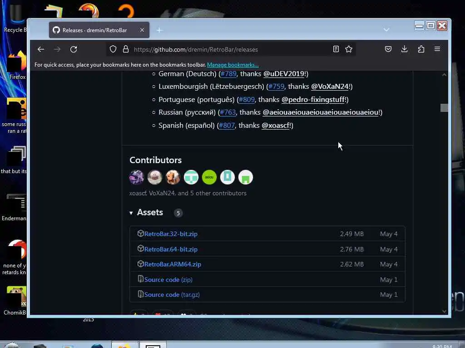The image size is (465, 348).
Task: Bookmark this page with the star icon
Action: click(349, 49)
